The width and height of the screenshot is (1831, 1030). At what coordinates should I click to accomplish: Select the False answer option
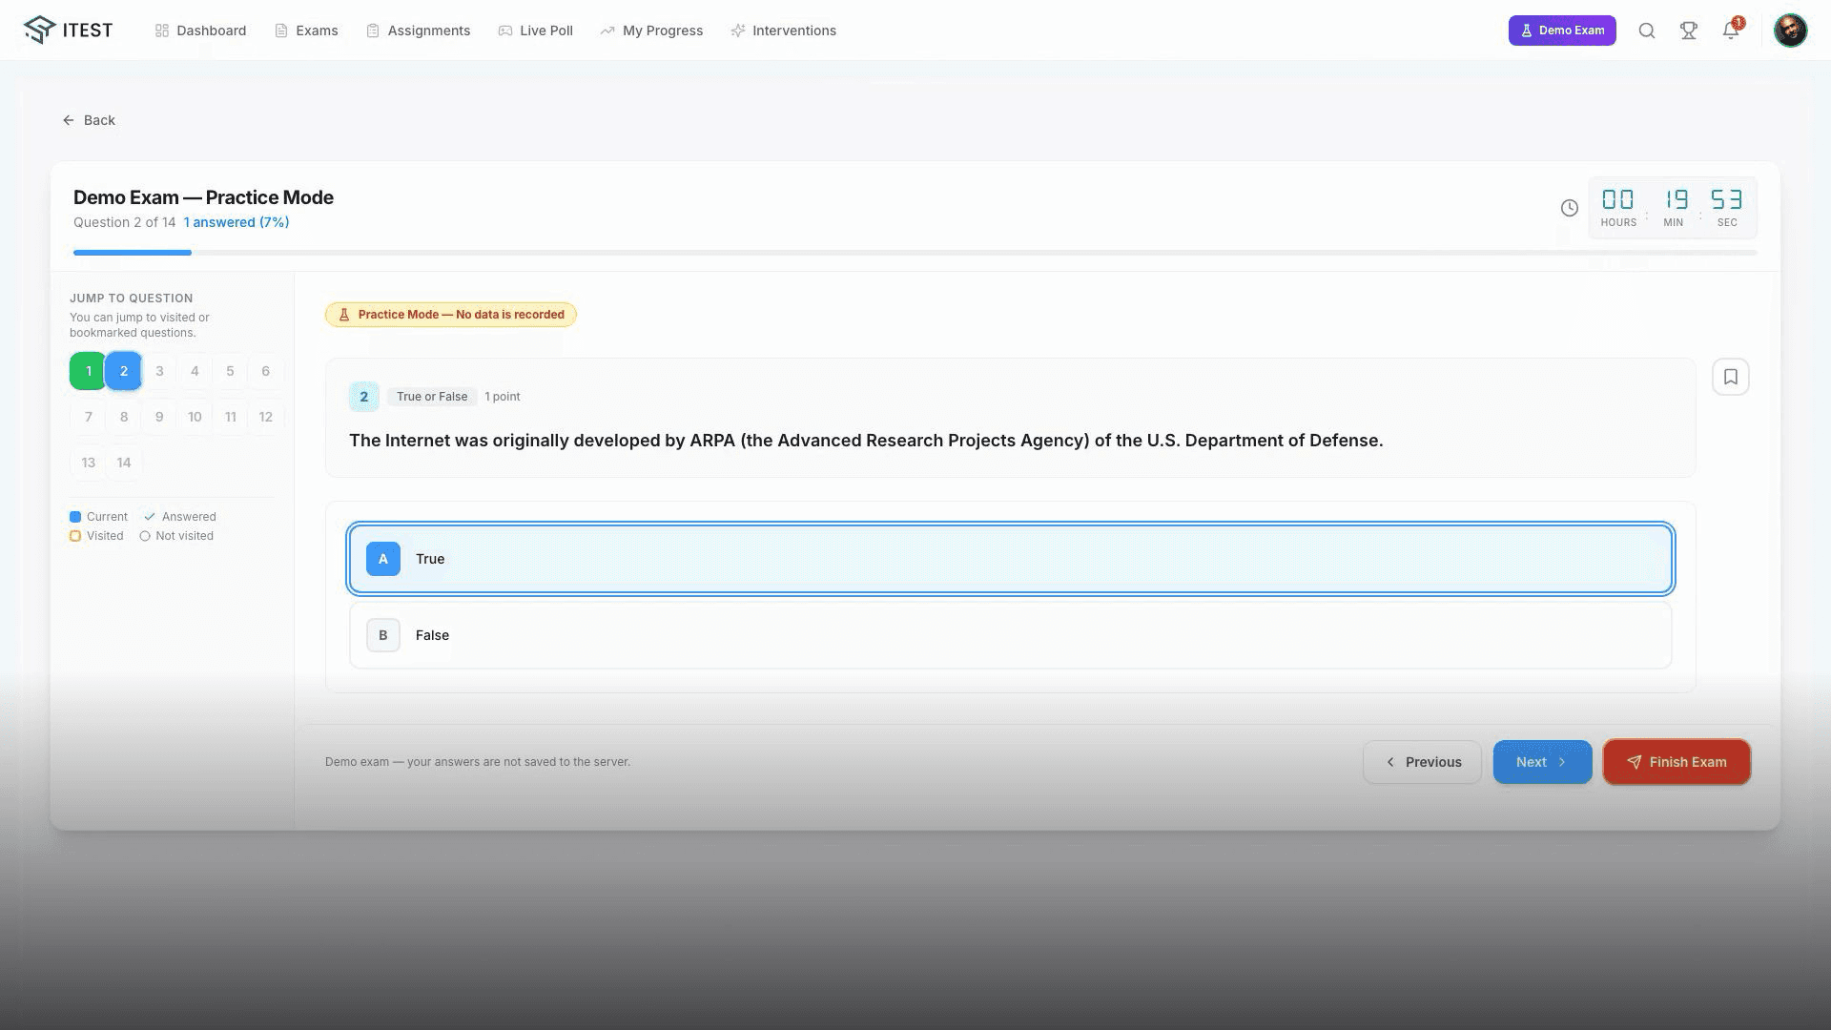coord(1011,635)
